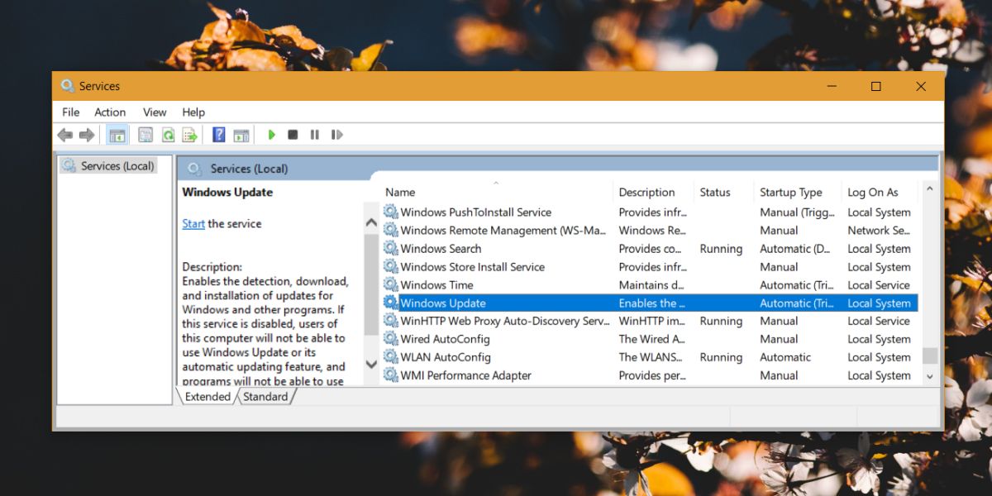Click the 'The WLANS...' description cell

[x=652, y=357]
